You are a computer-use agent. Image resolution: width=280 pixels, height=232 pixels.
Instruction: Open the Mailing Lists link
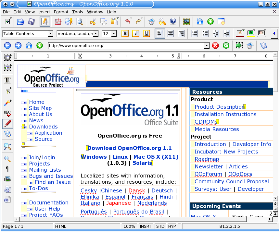[45, 170]
